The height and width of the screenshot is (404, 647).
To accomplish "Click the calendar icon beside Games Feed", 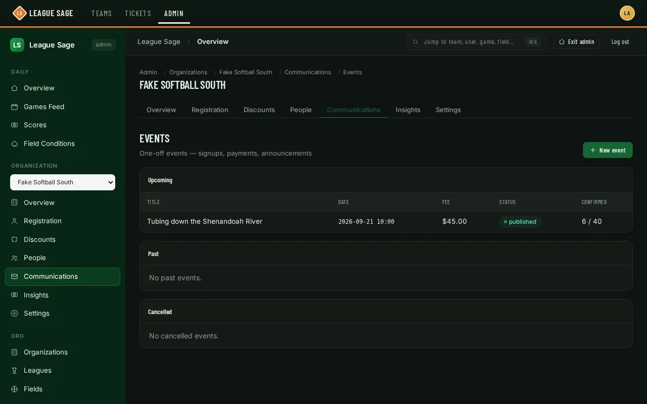I will [15, 107].
